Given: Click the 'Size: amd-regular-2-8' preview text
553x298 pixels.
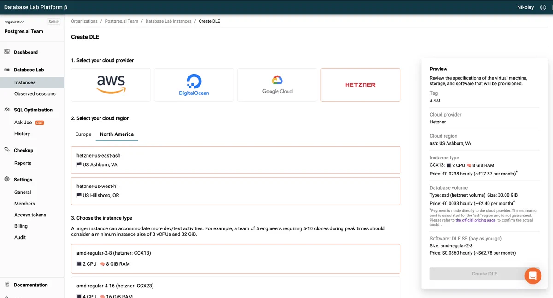Looking at the screenshot, I should (x=451, y=246).
